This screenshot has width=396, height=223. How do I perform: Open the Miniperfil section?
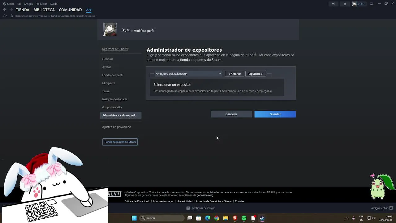(109, 83)
